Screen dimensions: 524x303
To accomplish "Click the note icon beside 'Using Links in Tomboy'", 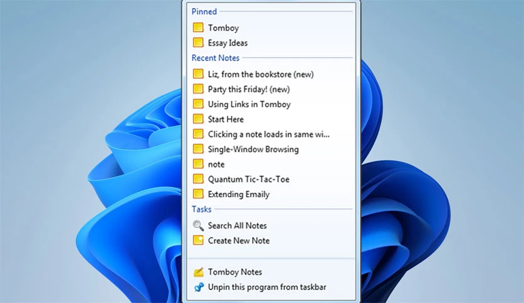I will pos(198,104).
